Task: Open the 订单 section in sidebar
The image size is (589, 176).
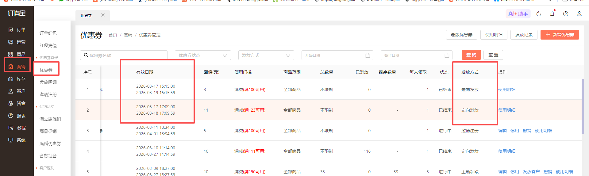Action: pos(17,30)
